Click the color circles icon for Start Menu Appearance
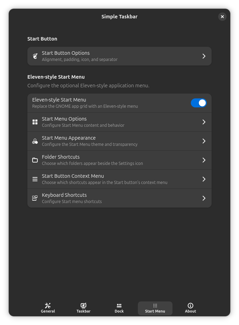239x325 pixels. tap(35, 141)
